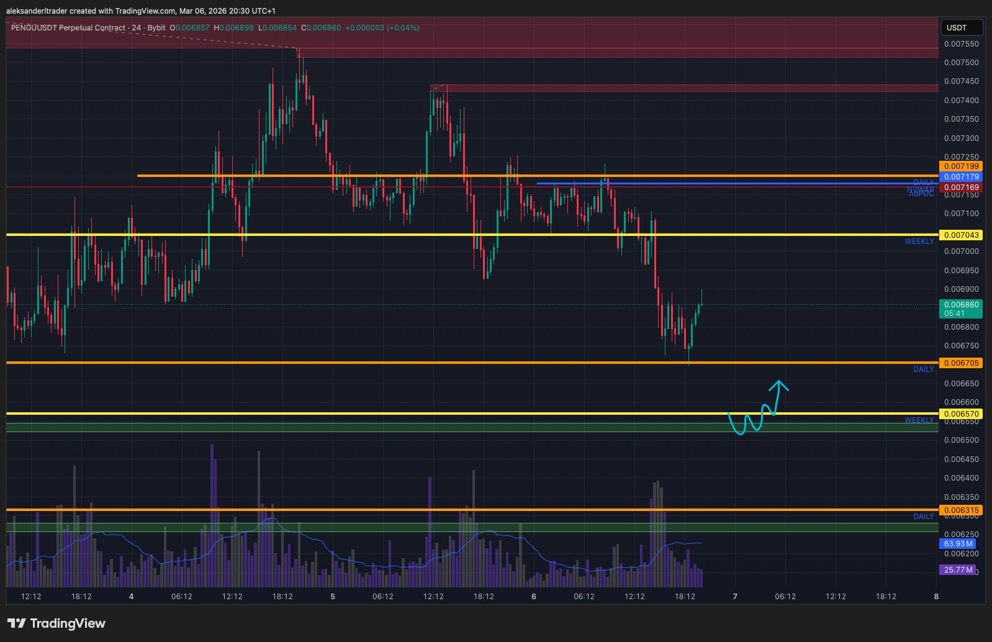Click the green 0.006860 current price tag
The image size is (992, 642).
click(961, 309)
